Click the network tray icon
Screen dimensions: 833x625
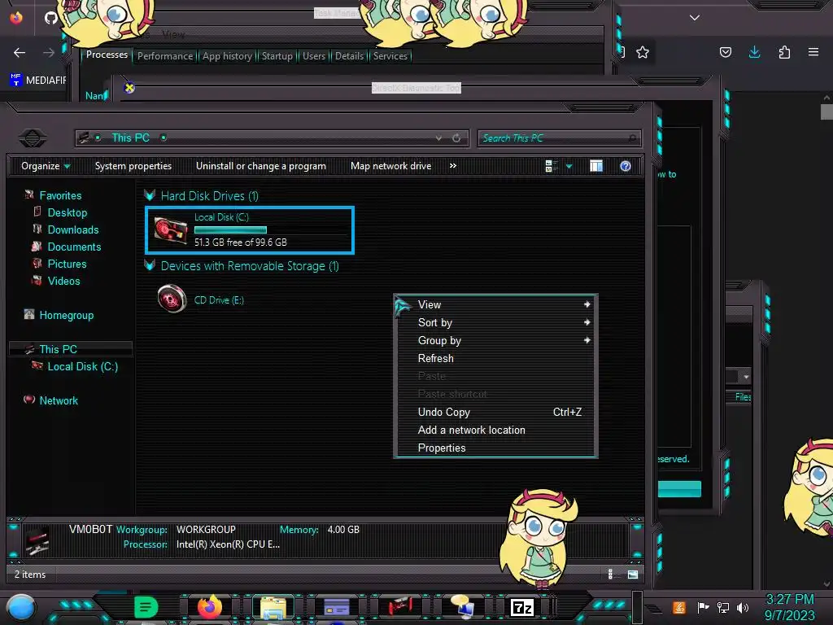(722, 607)
